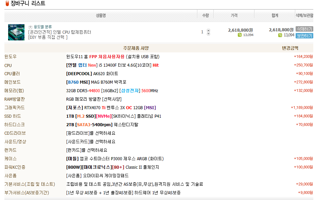Click the [광드라이브]를 선택하세요 text

91,133
